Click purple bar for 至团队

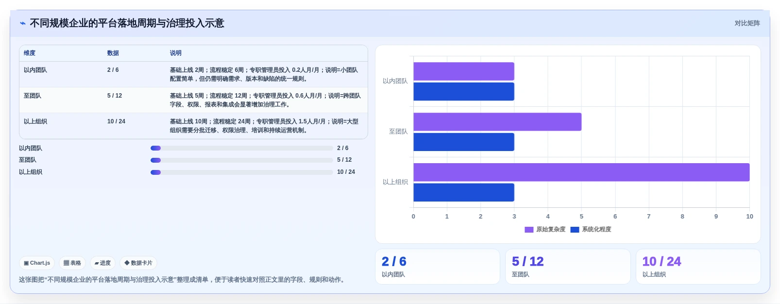pos(497,122)
